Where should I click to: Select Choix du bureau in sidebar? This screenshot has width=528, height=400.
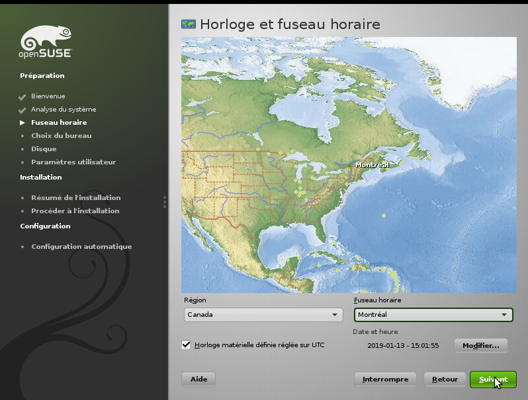[61, 136]
